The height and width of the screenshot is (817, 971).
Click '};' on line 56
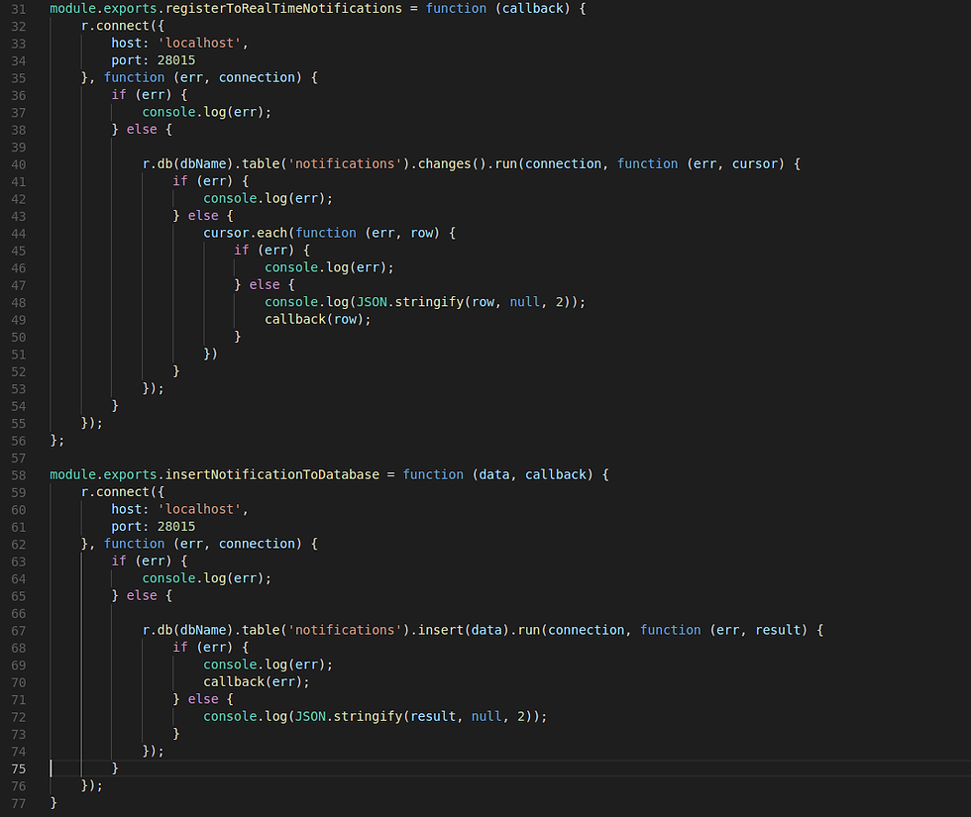57,441
